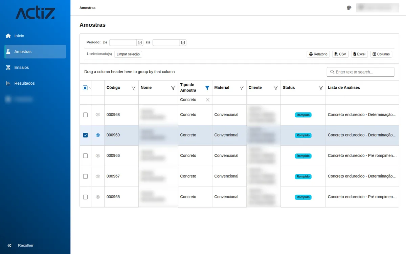406x254 pixels.
Task: Sort by Nome column header
Action: [146, 88]
